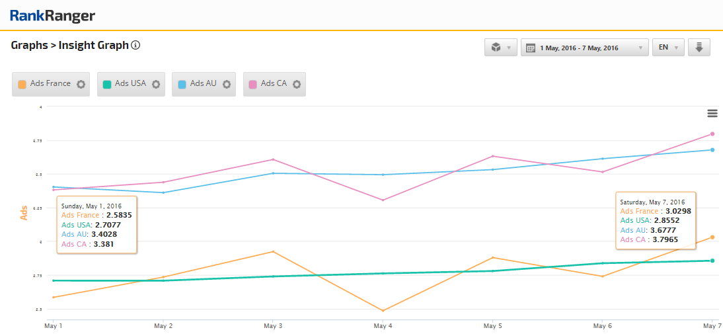Open the EN language dropdown
723x334 pixels.
point(668,48)
